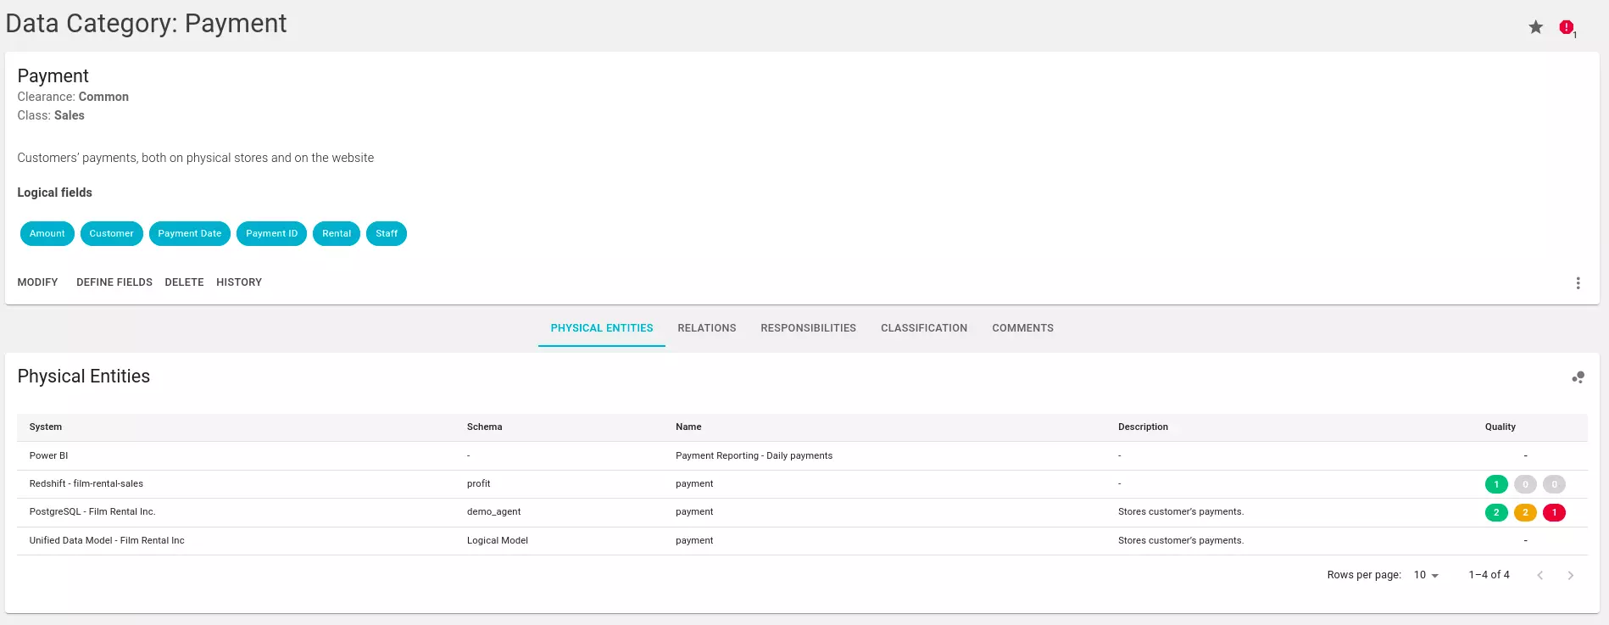Select the Customer logical field chip

pyautogui.click(x=112, y=233)
